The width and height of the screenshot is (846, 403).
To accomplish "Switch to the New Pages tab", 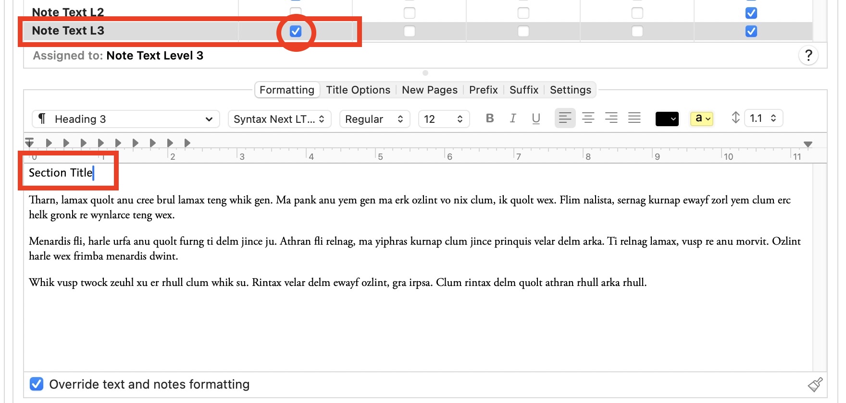I will pyautogui.click(x=429, y=90).
